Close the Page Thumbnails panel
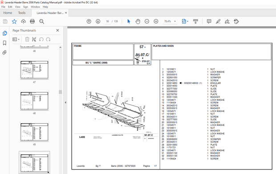 [x=57, y=30]
